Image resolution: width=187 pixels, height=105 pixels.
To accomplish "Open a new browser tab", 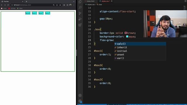I will pyautogui.click(x=26, y=1).
